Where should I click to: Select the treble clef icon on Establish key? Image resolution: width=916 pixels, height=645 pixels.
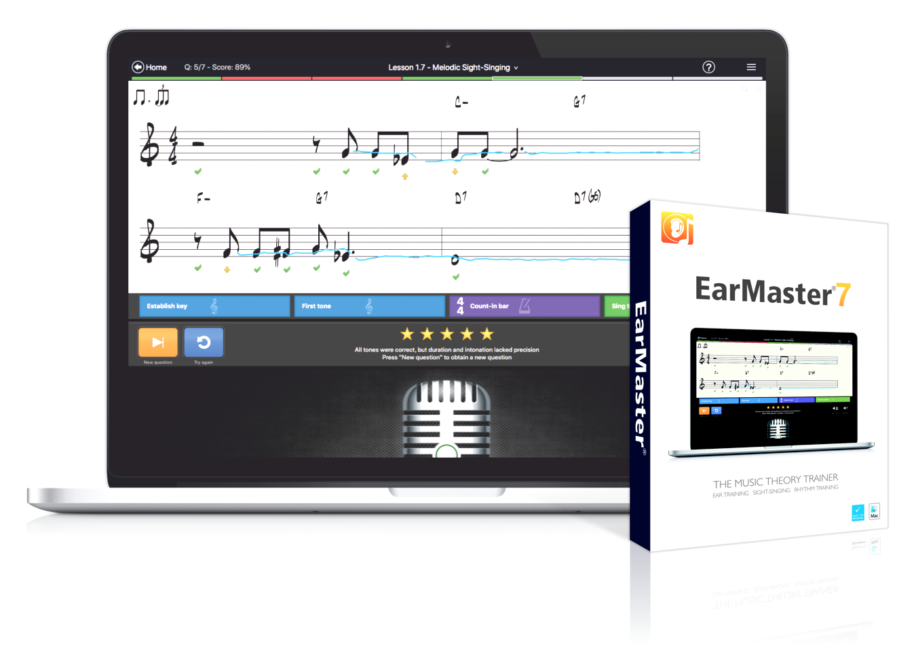[214, 306]
